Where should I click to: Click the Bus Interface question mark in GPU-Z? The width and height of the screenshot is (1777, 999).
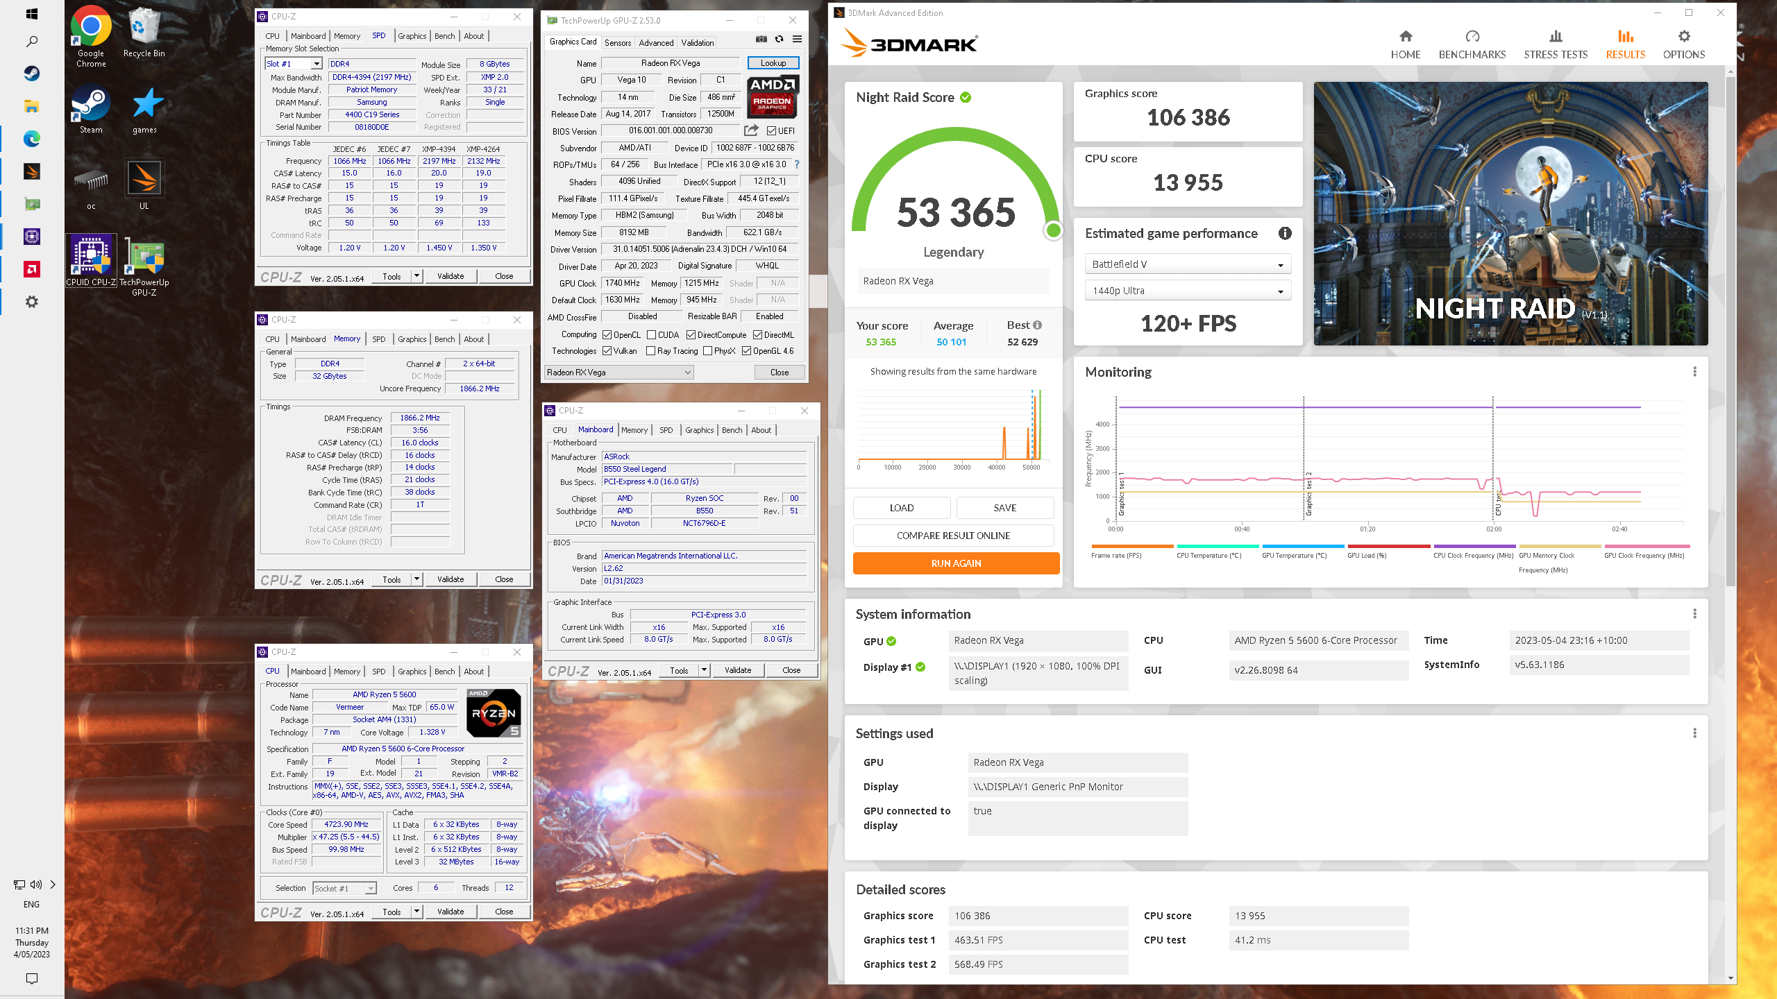coord(796,164)
